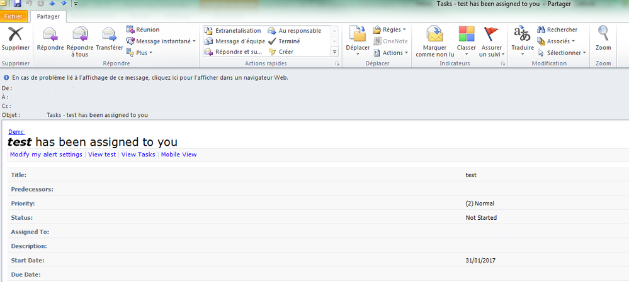Viewport: 629px width, 282px height.
Task: Mark as Terminé with checkmark
Action: click(x=284, y=41)
